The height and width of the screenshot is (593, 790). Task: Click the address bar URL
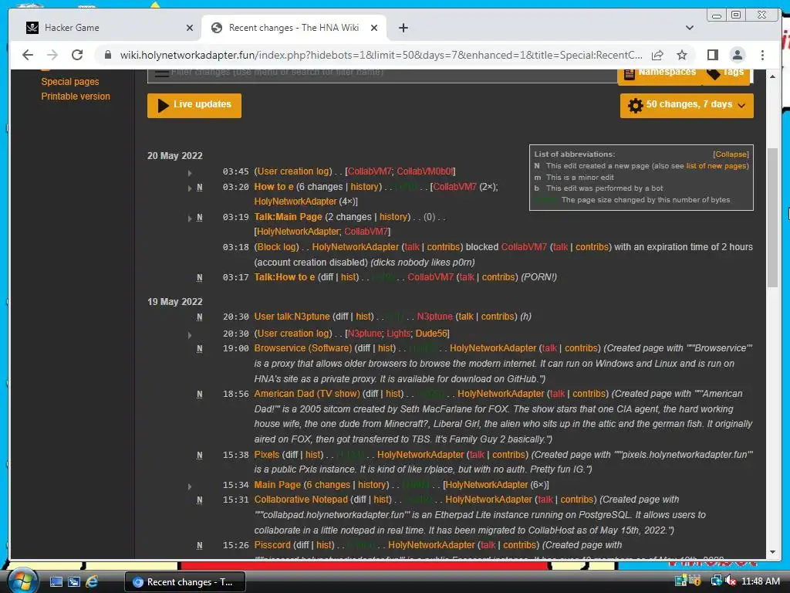coord(380,55)
